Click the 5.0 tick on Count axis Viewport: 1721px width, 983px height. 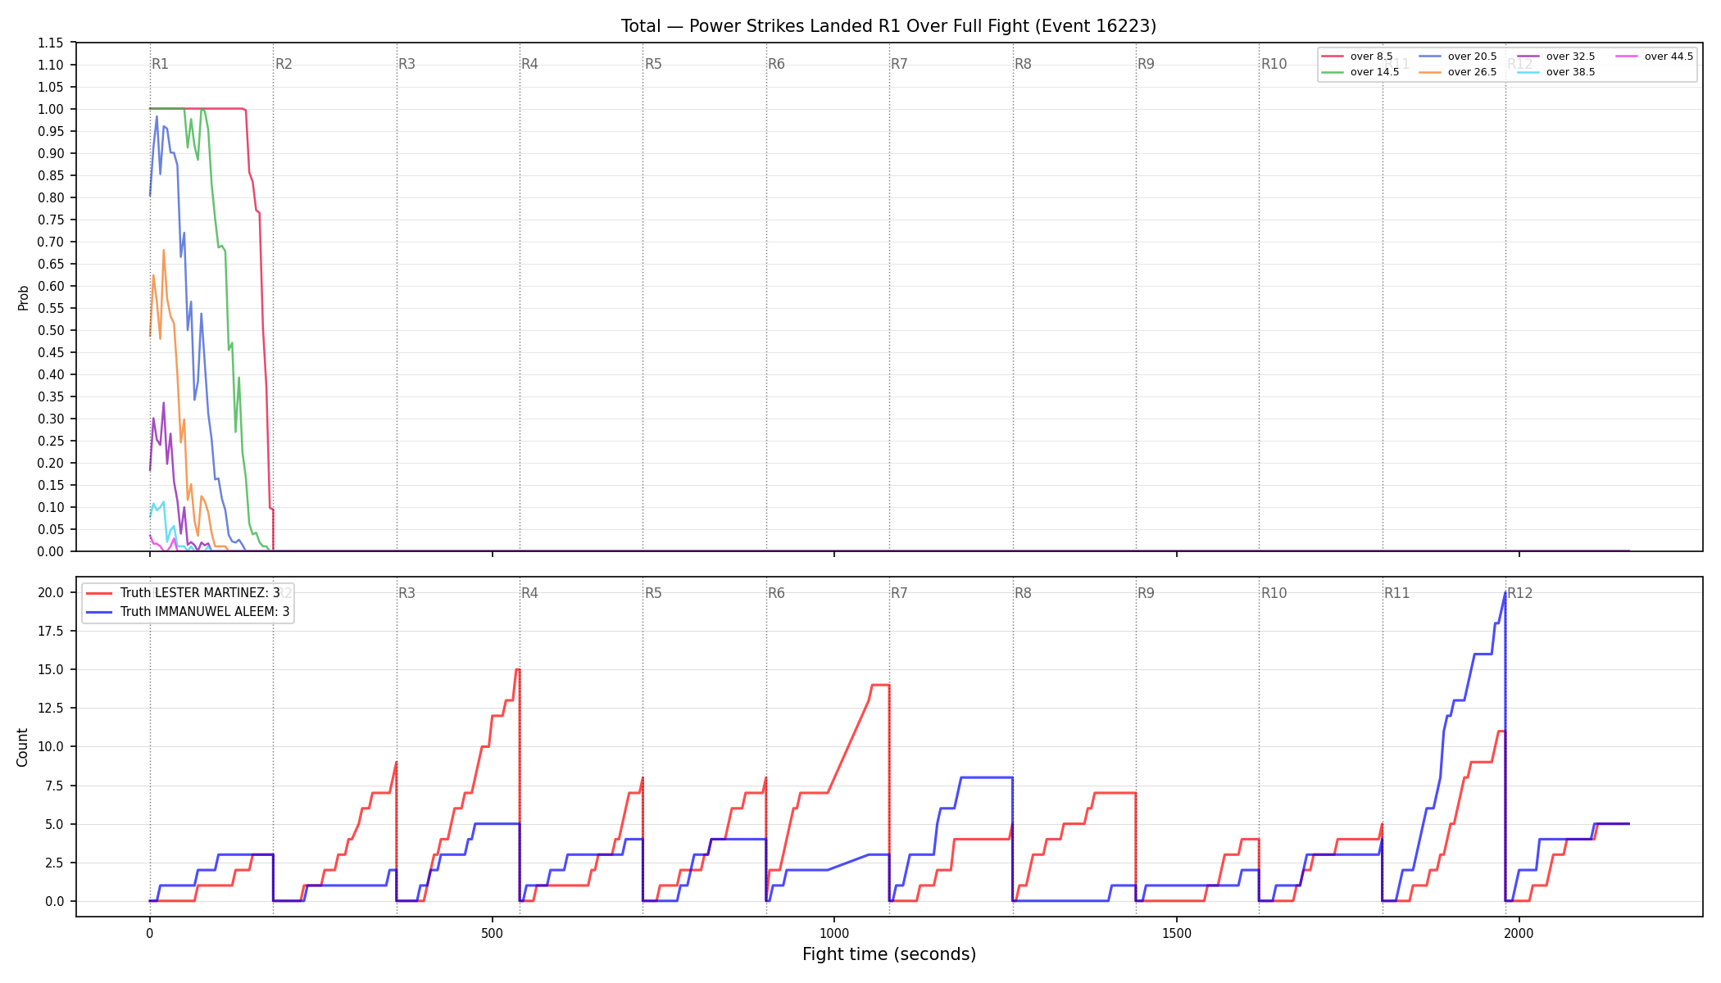point(54,824)
